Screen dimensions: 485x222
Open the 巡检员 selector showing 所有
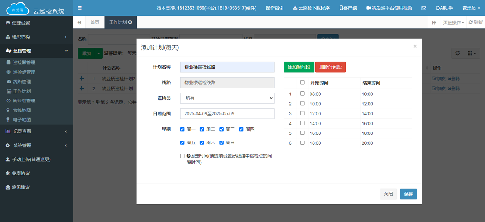[x=227, y=98]
